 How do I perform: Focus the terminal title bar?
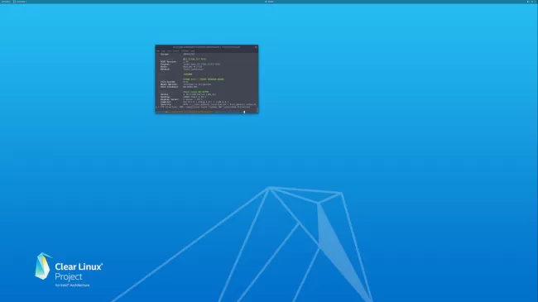click(x=207, y=47)
